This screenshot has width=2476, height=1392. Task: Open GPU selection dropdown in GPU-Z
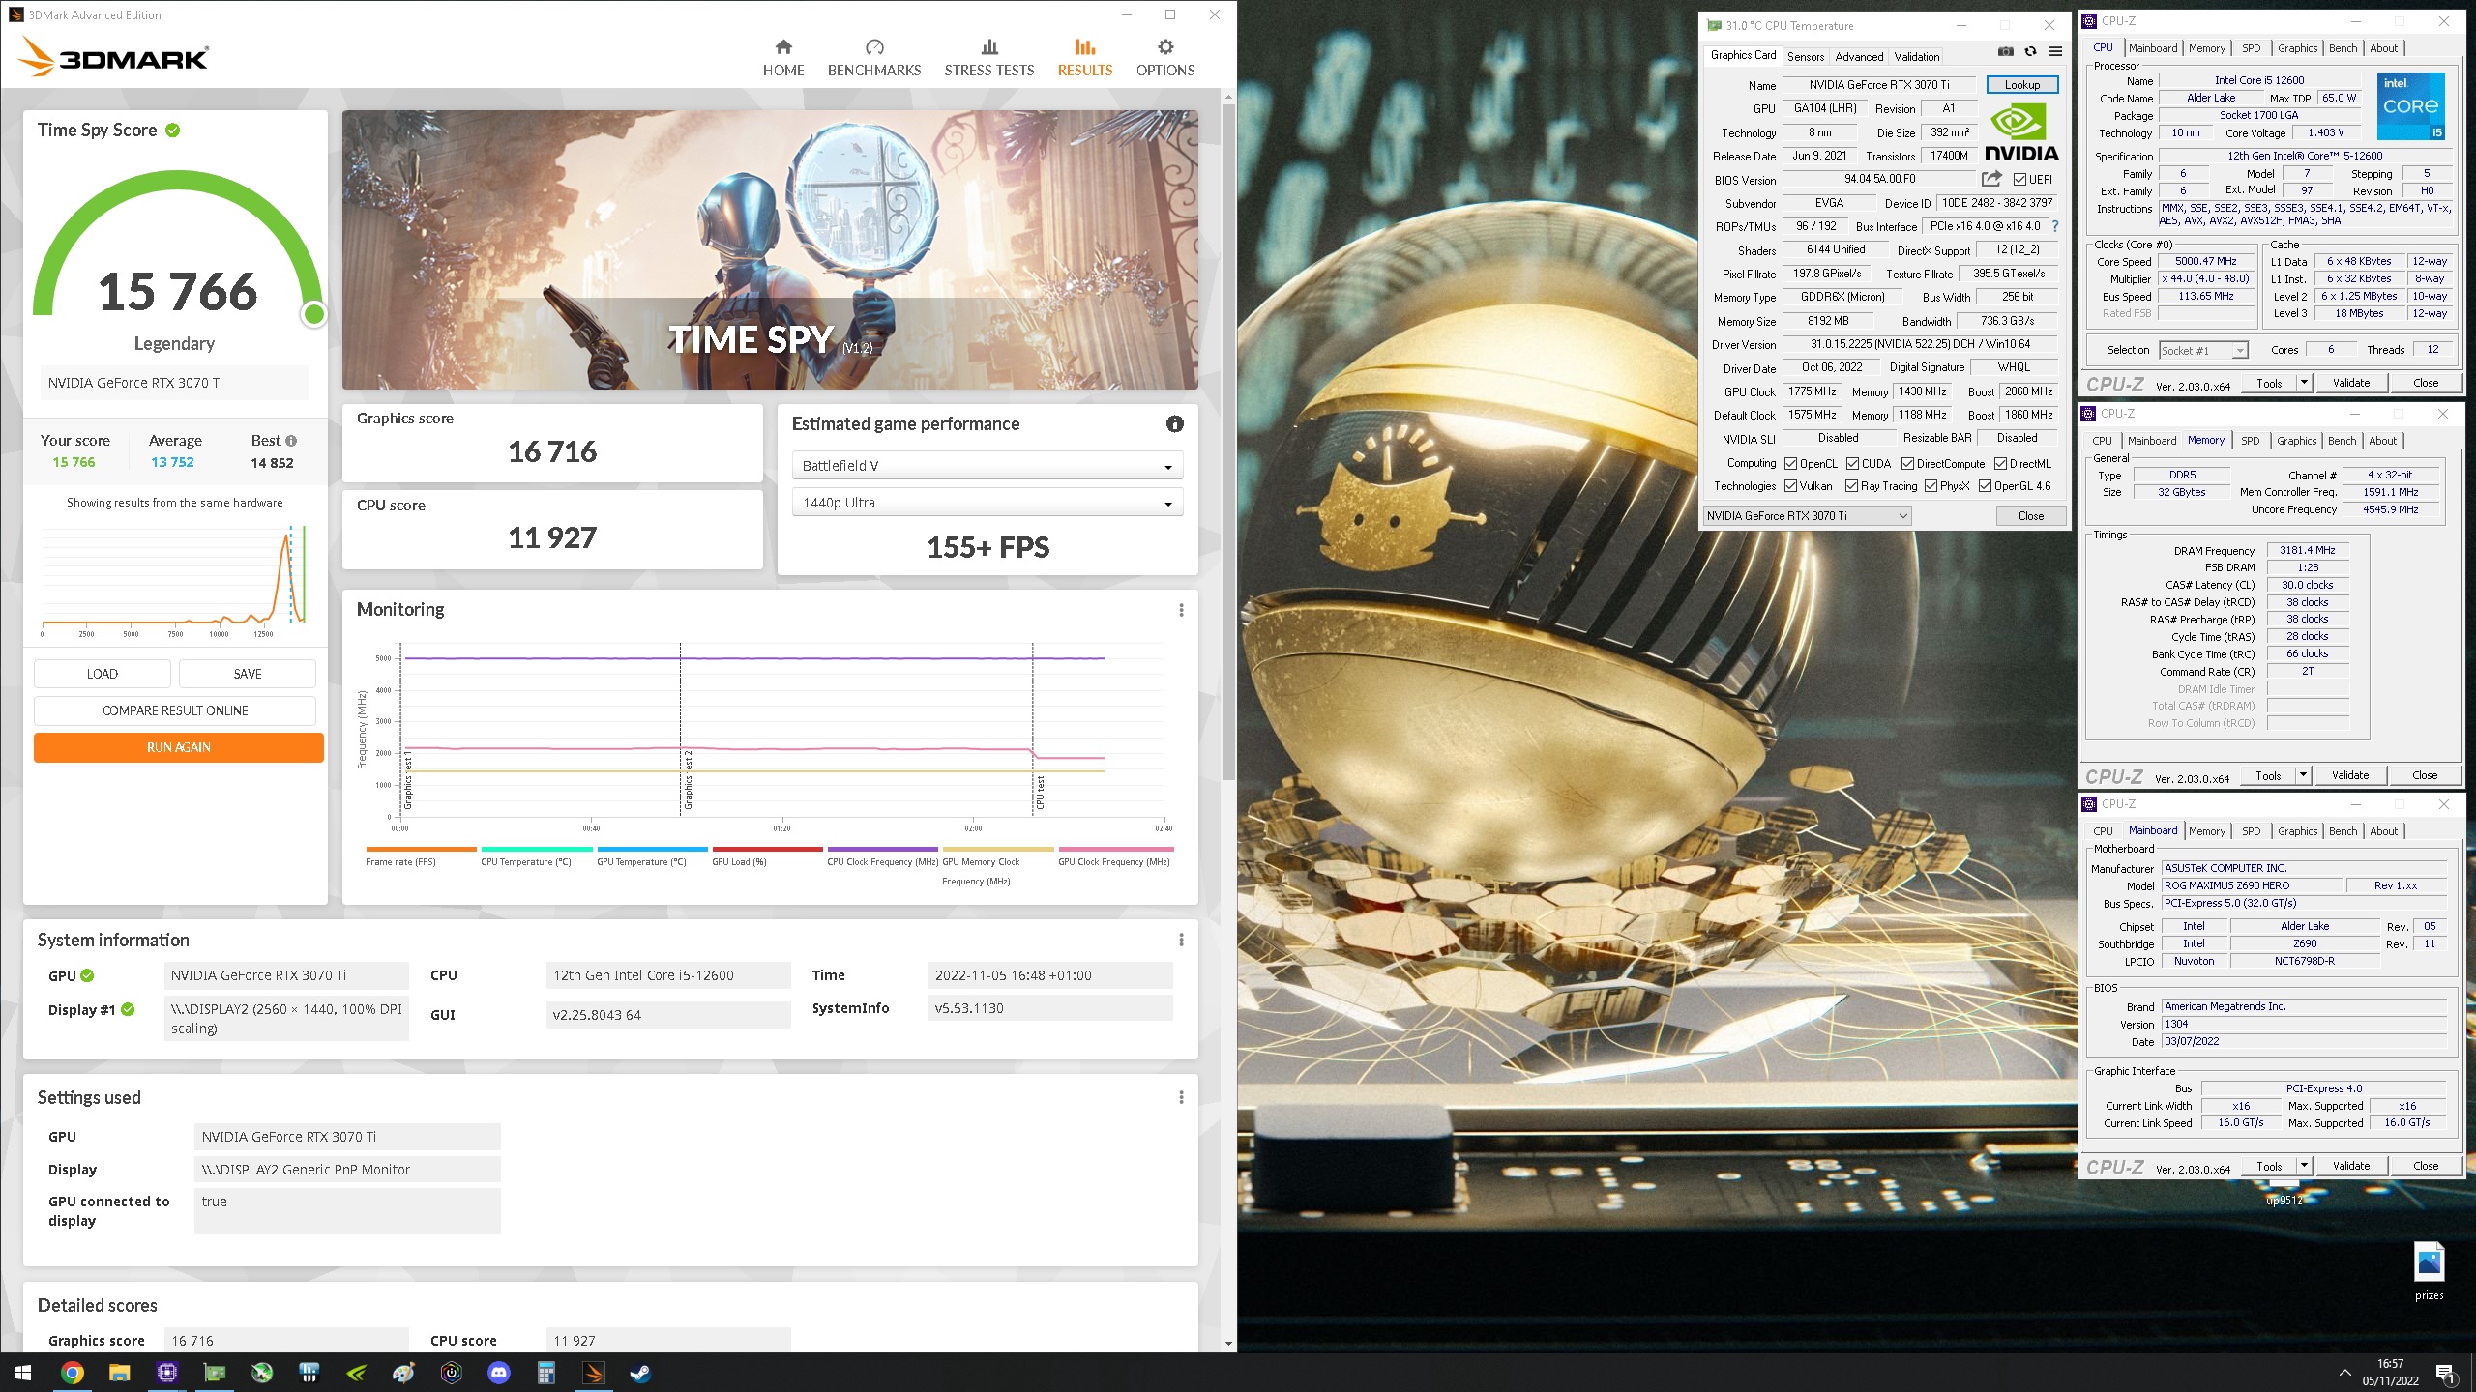[x=1806, y=516]
